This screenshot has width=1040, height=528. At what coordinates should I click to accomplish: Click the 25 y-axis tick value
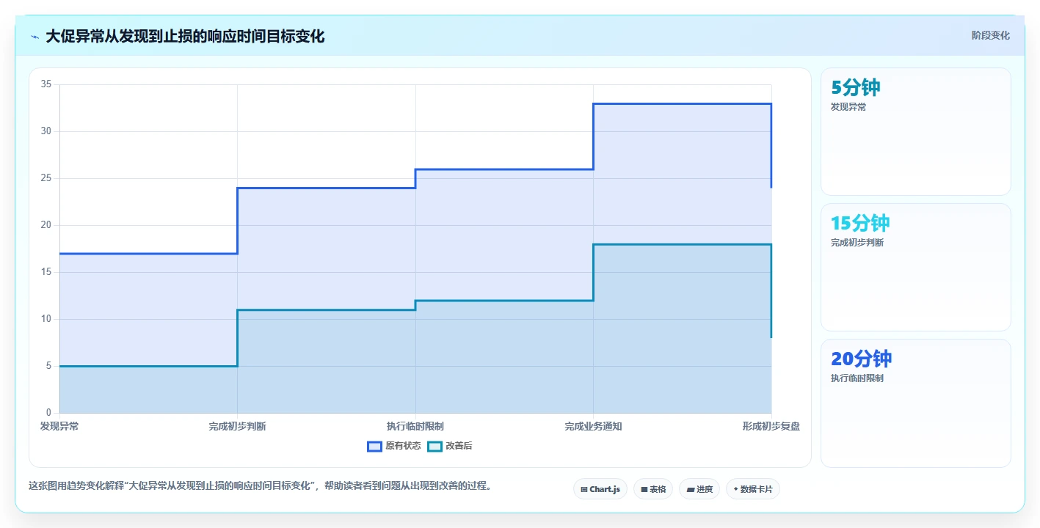[x=46, y=178]
